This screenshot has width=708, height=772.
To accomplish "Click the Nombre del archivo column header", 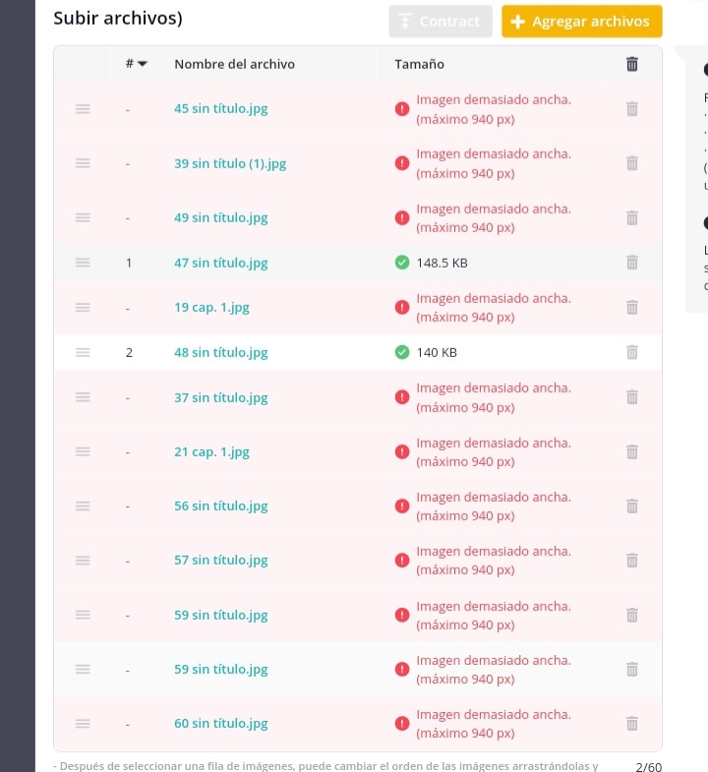I will (234, 64).
